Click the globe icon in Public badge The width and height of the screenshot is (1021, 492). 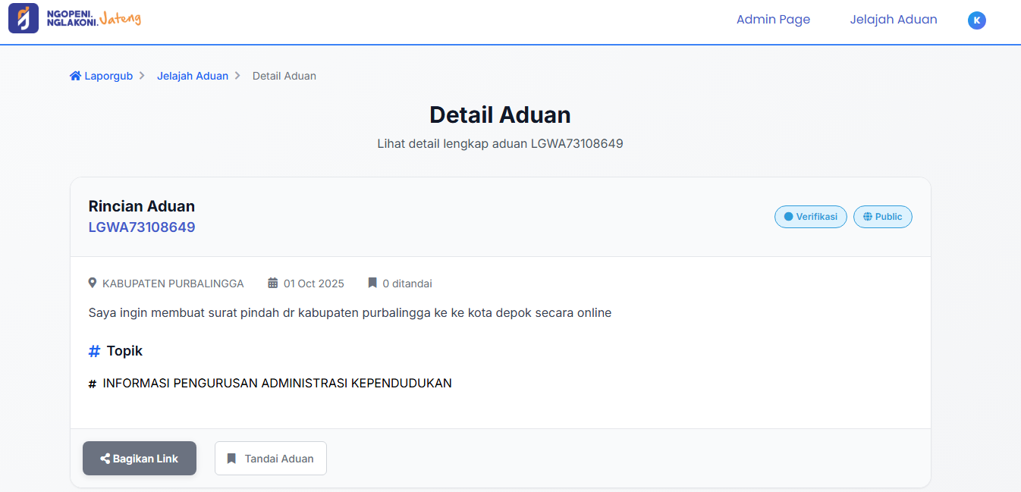pyautogui.click(x=868, y=217)
